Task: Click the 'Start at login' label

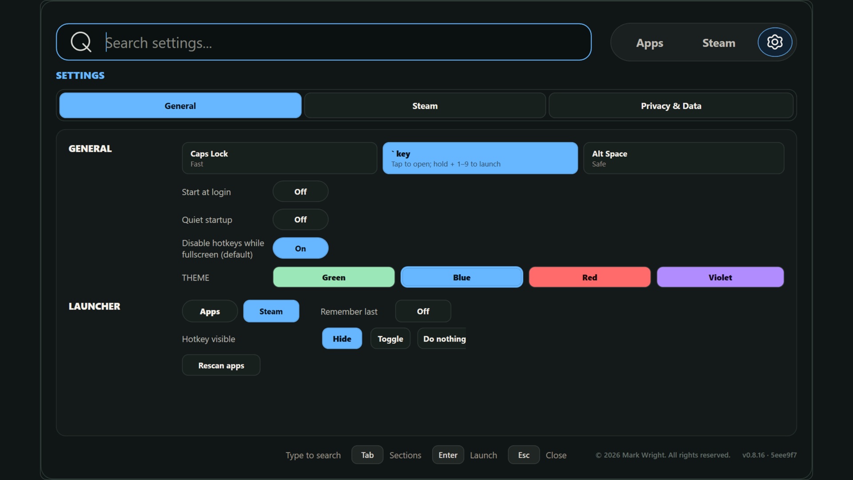Action: point(206,192)
